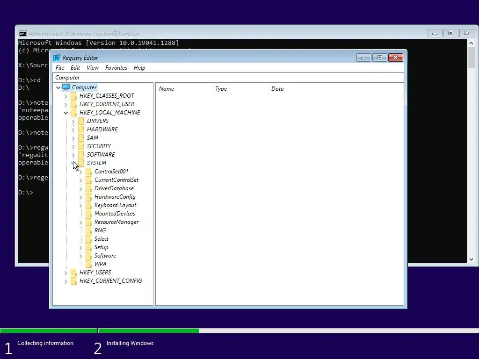Select the Software subkey under SYSTEM
Image resolution: width=479 pixels, height=359 pixels.
click(105, 256)
